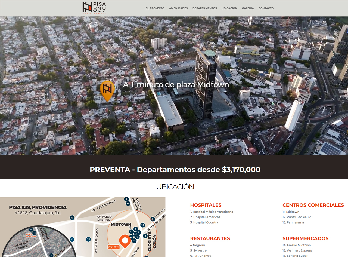Select '1. Hospital México Americano'
Image resolution: width=348 pixels, height=257 pixels.
(x=212, y=212)
